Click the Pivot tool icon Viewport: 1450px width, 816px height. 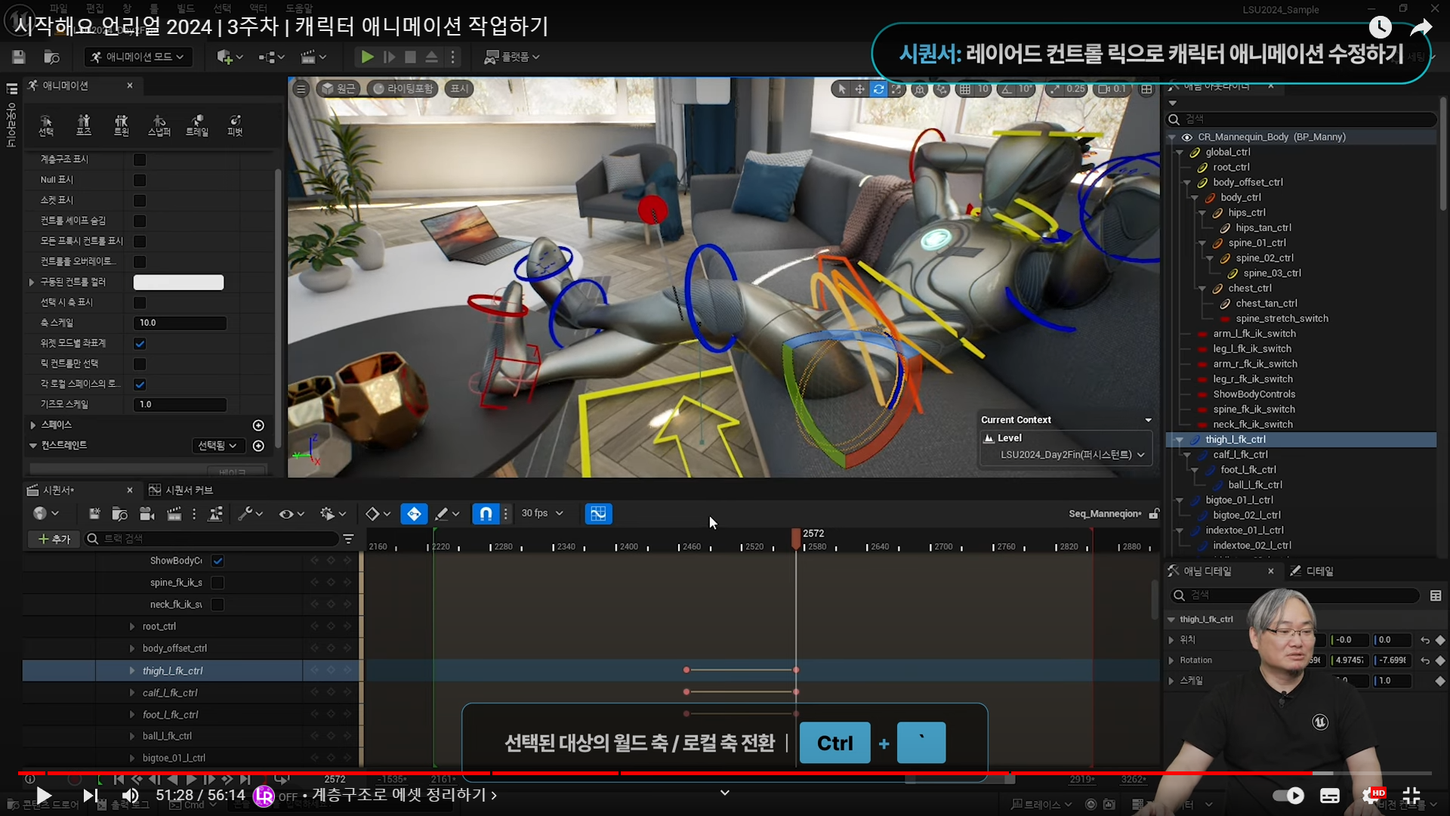(x=235, y=125)
